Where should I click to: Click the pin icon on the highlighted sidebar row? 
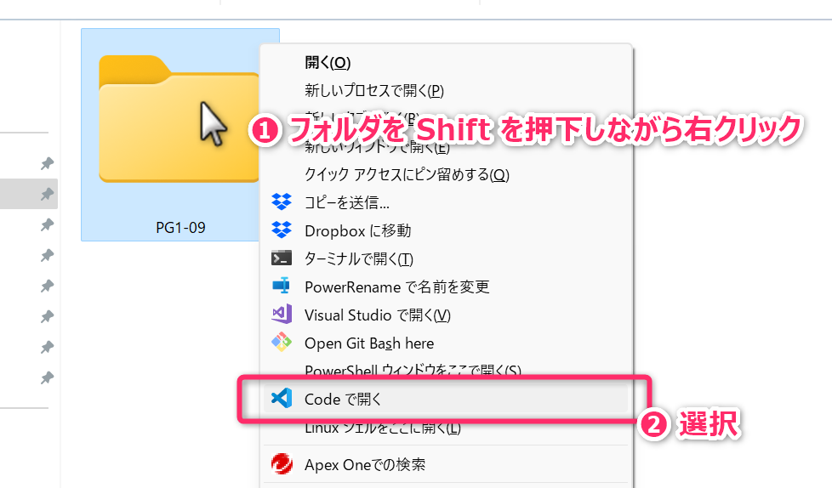(x=47, y=194)
